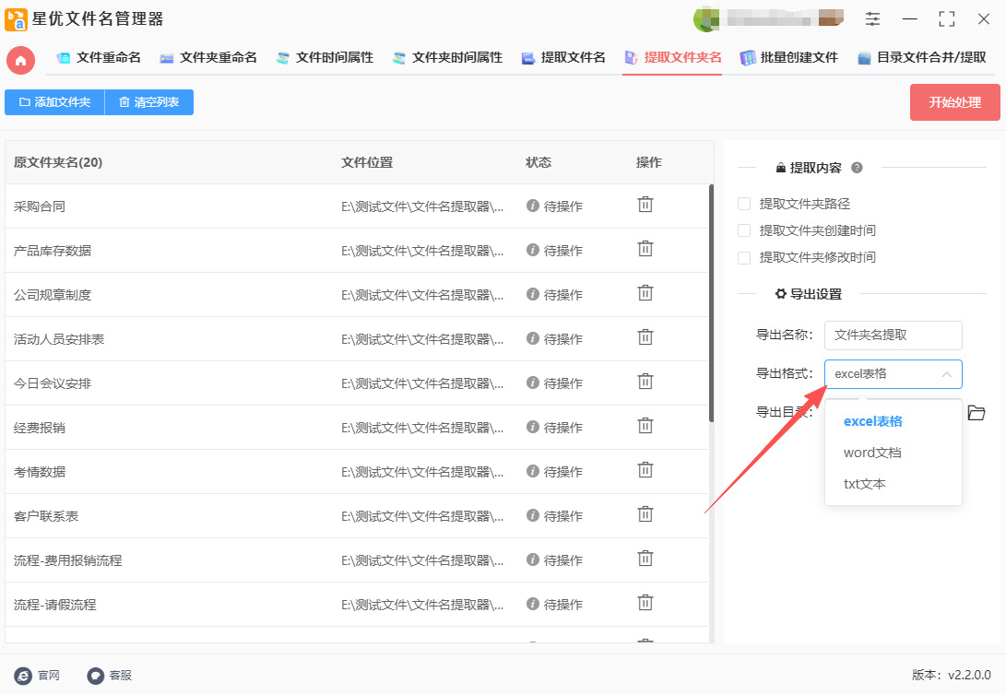
Task: Click the 客服 chat icon
Action: point(95,675)
